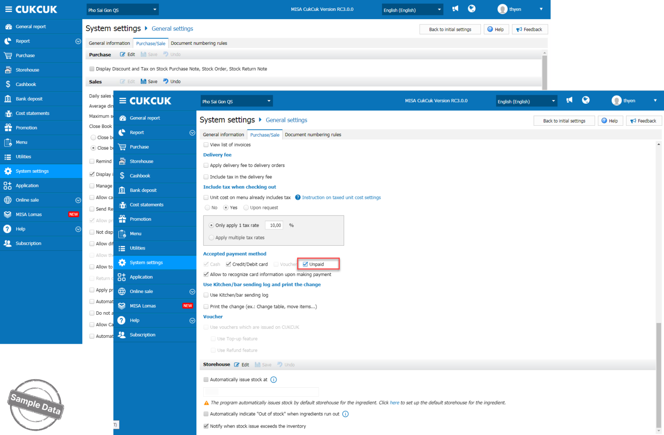Switch to General information tab in back window
The width and height of the screenshot is (664, 435).
(x=109, y=43)
